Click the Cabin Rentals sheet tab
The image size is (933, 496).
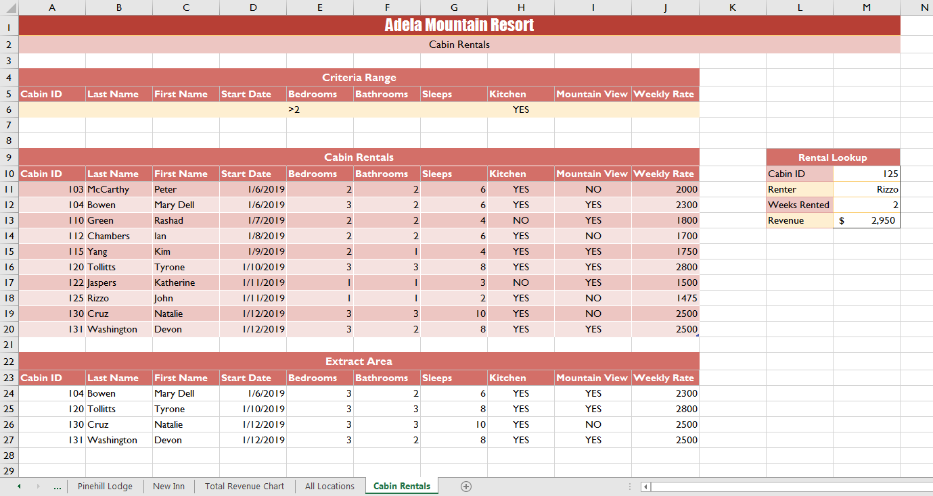click(401, 487)
